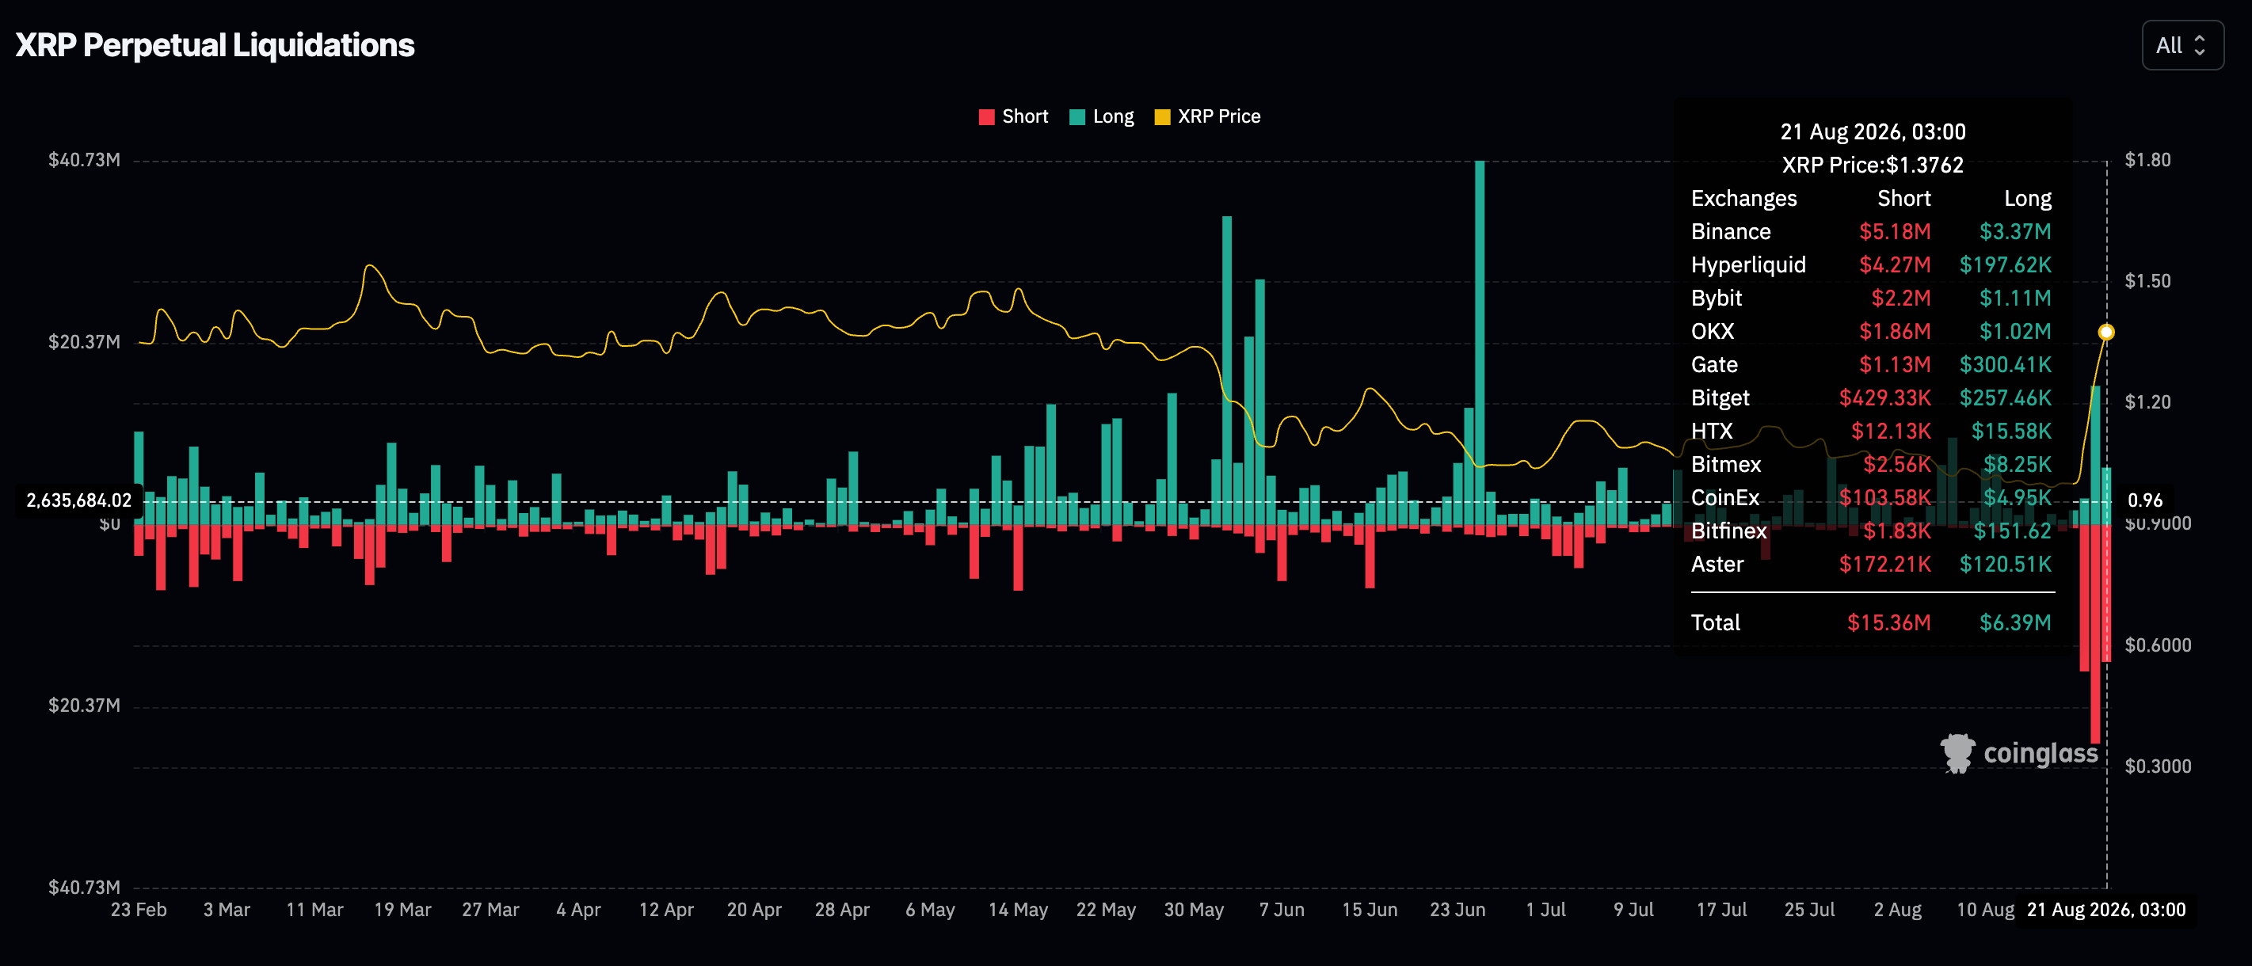Click the '0.96' price crosshair label

click(2144, 501)
